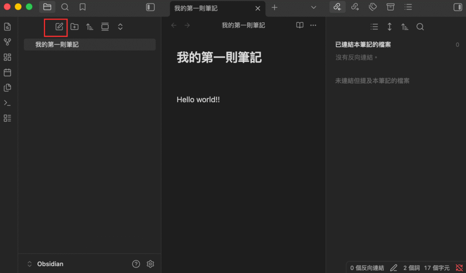Collapse the right sidebar toggle

click(x=458, y=7)
